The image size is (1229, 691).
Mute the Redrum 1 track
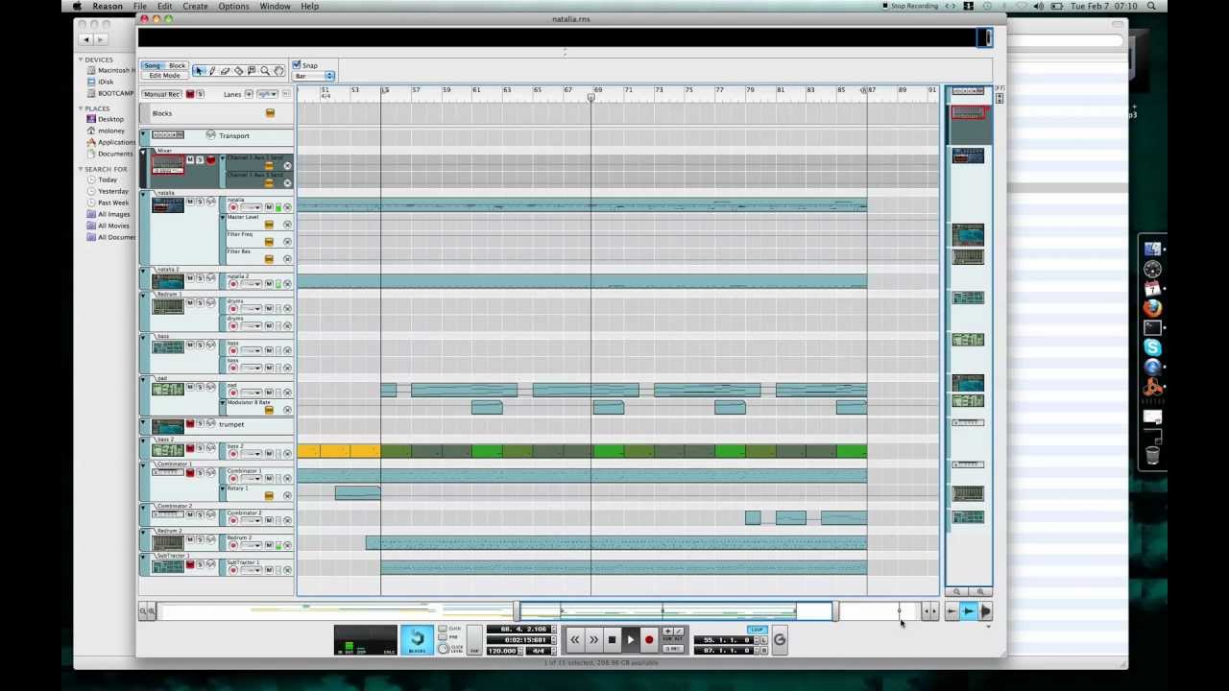pos(189,302)
